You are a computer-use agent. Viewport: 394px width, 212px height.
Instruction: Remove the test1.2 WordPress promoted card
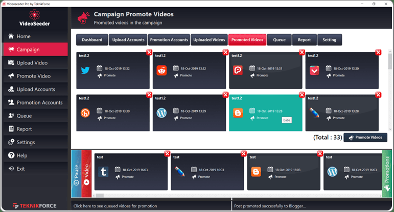[x=226, y=95]
